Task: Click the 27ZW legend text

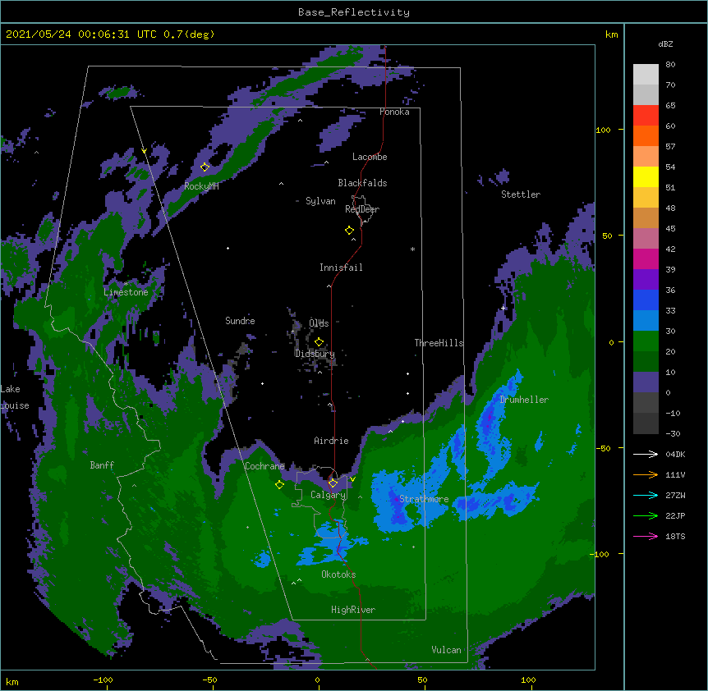Action: coord(675,495)
